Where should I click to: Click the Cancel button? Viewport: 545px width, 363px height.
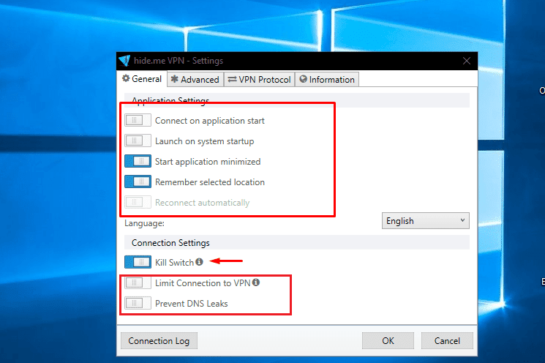[447, 341]
